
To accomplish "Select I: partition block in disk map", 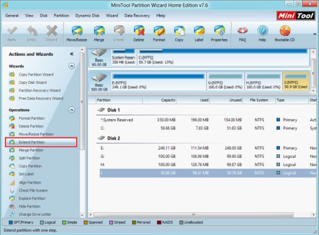I will 296,82.
